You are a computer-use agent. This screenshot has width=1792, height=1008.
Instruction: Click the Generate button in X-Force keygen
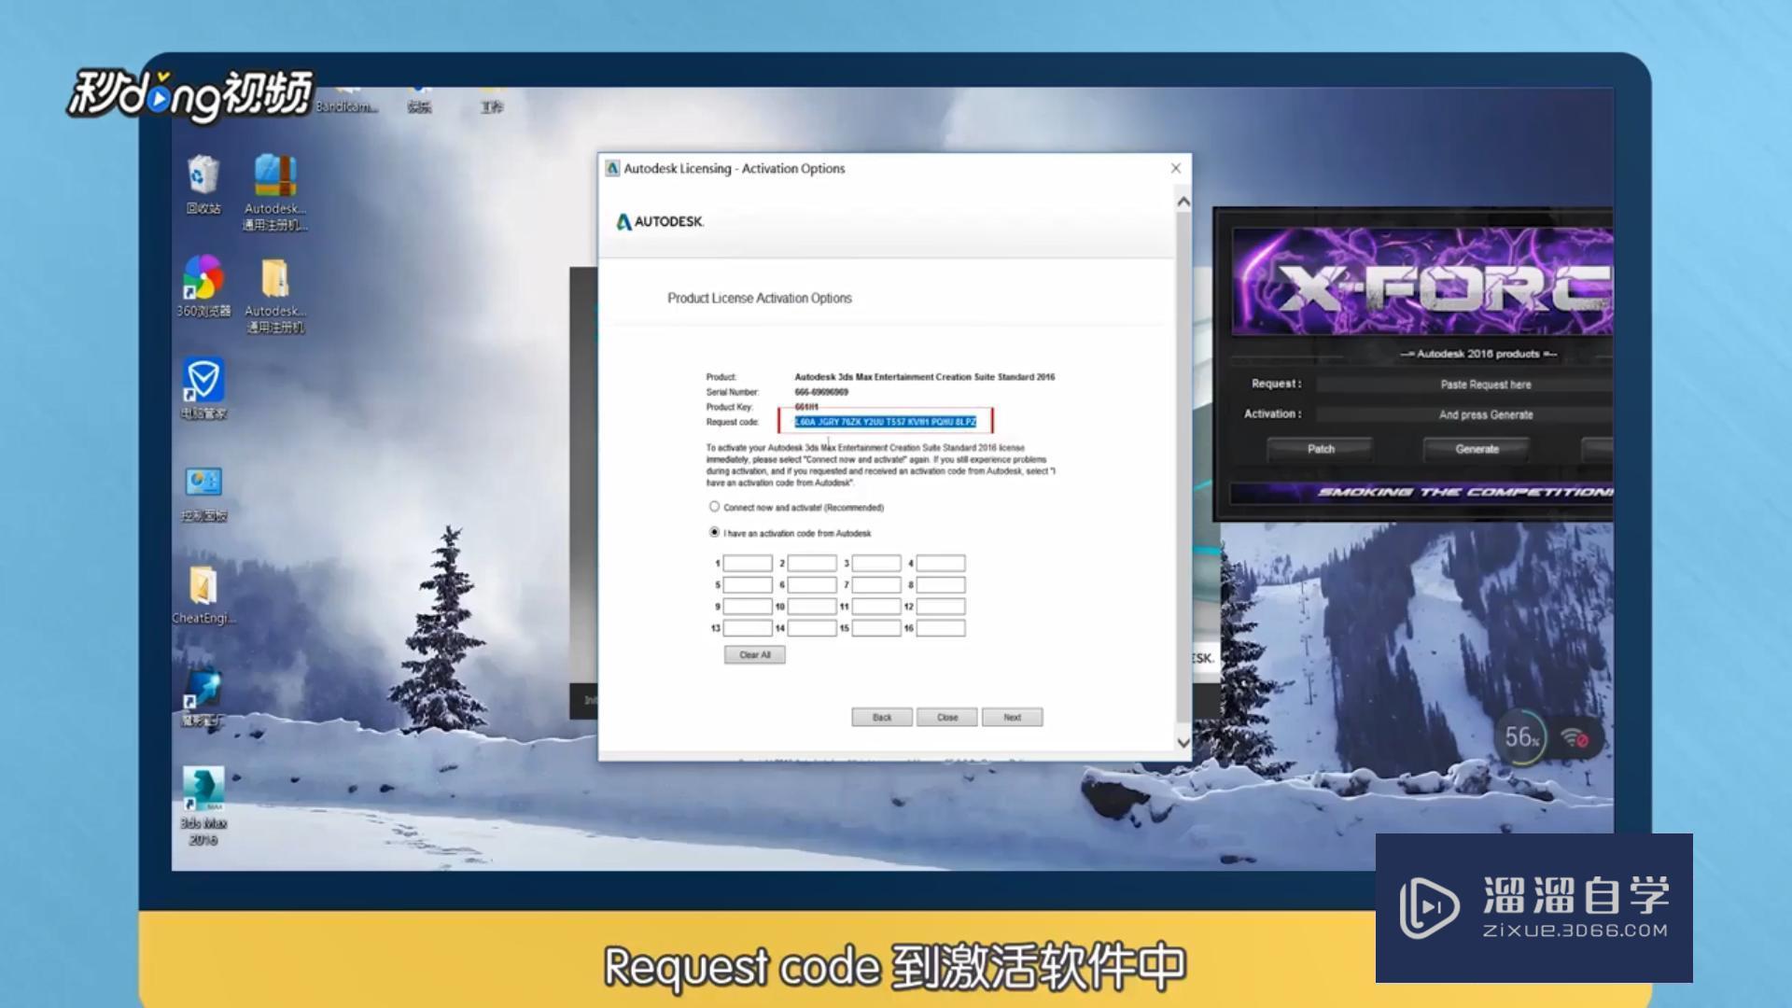[1477, 449]
